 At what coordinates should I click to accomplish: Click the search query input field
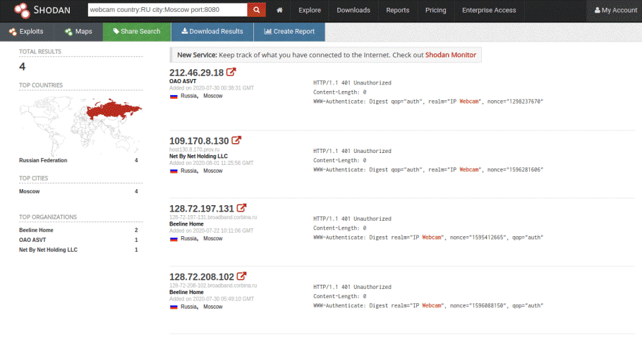pyautogui.click(x=167, y=10)
